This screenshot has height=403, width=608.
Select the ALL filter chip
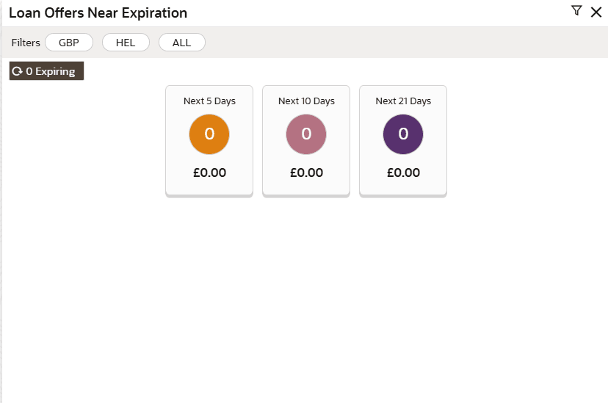pyautogui.click(x=181, y=43)
